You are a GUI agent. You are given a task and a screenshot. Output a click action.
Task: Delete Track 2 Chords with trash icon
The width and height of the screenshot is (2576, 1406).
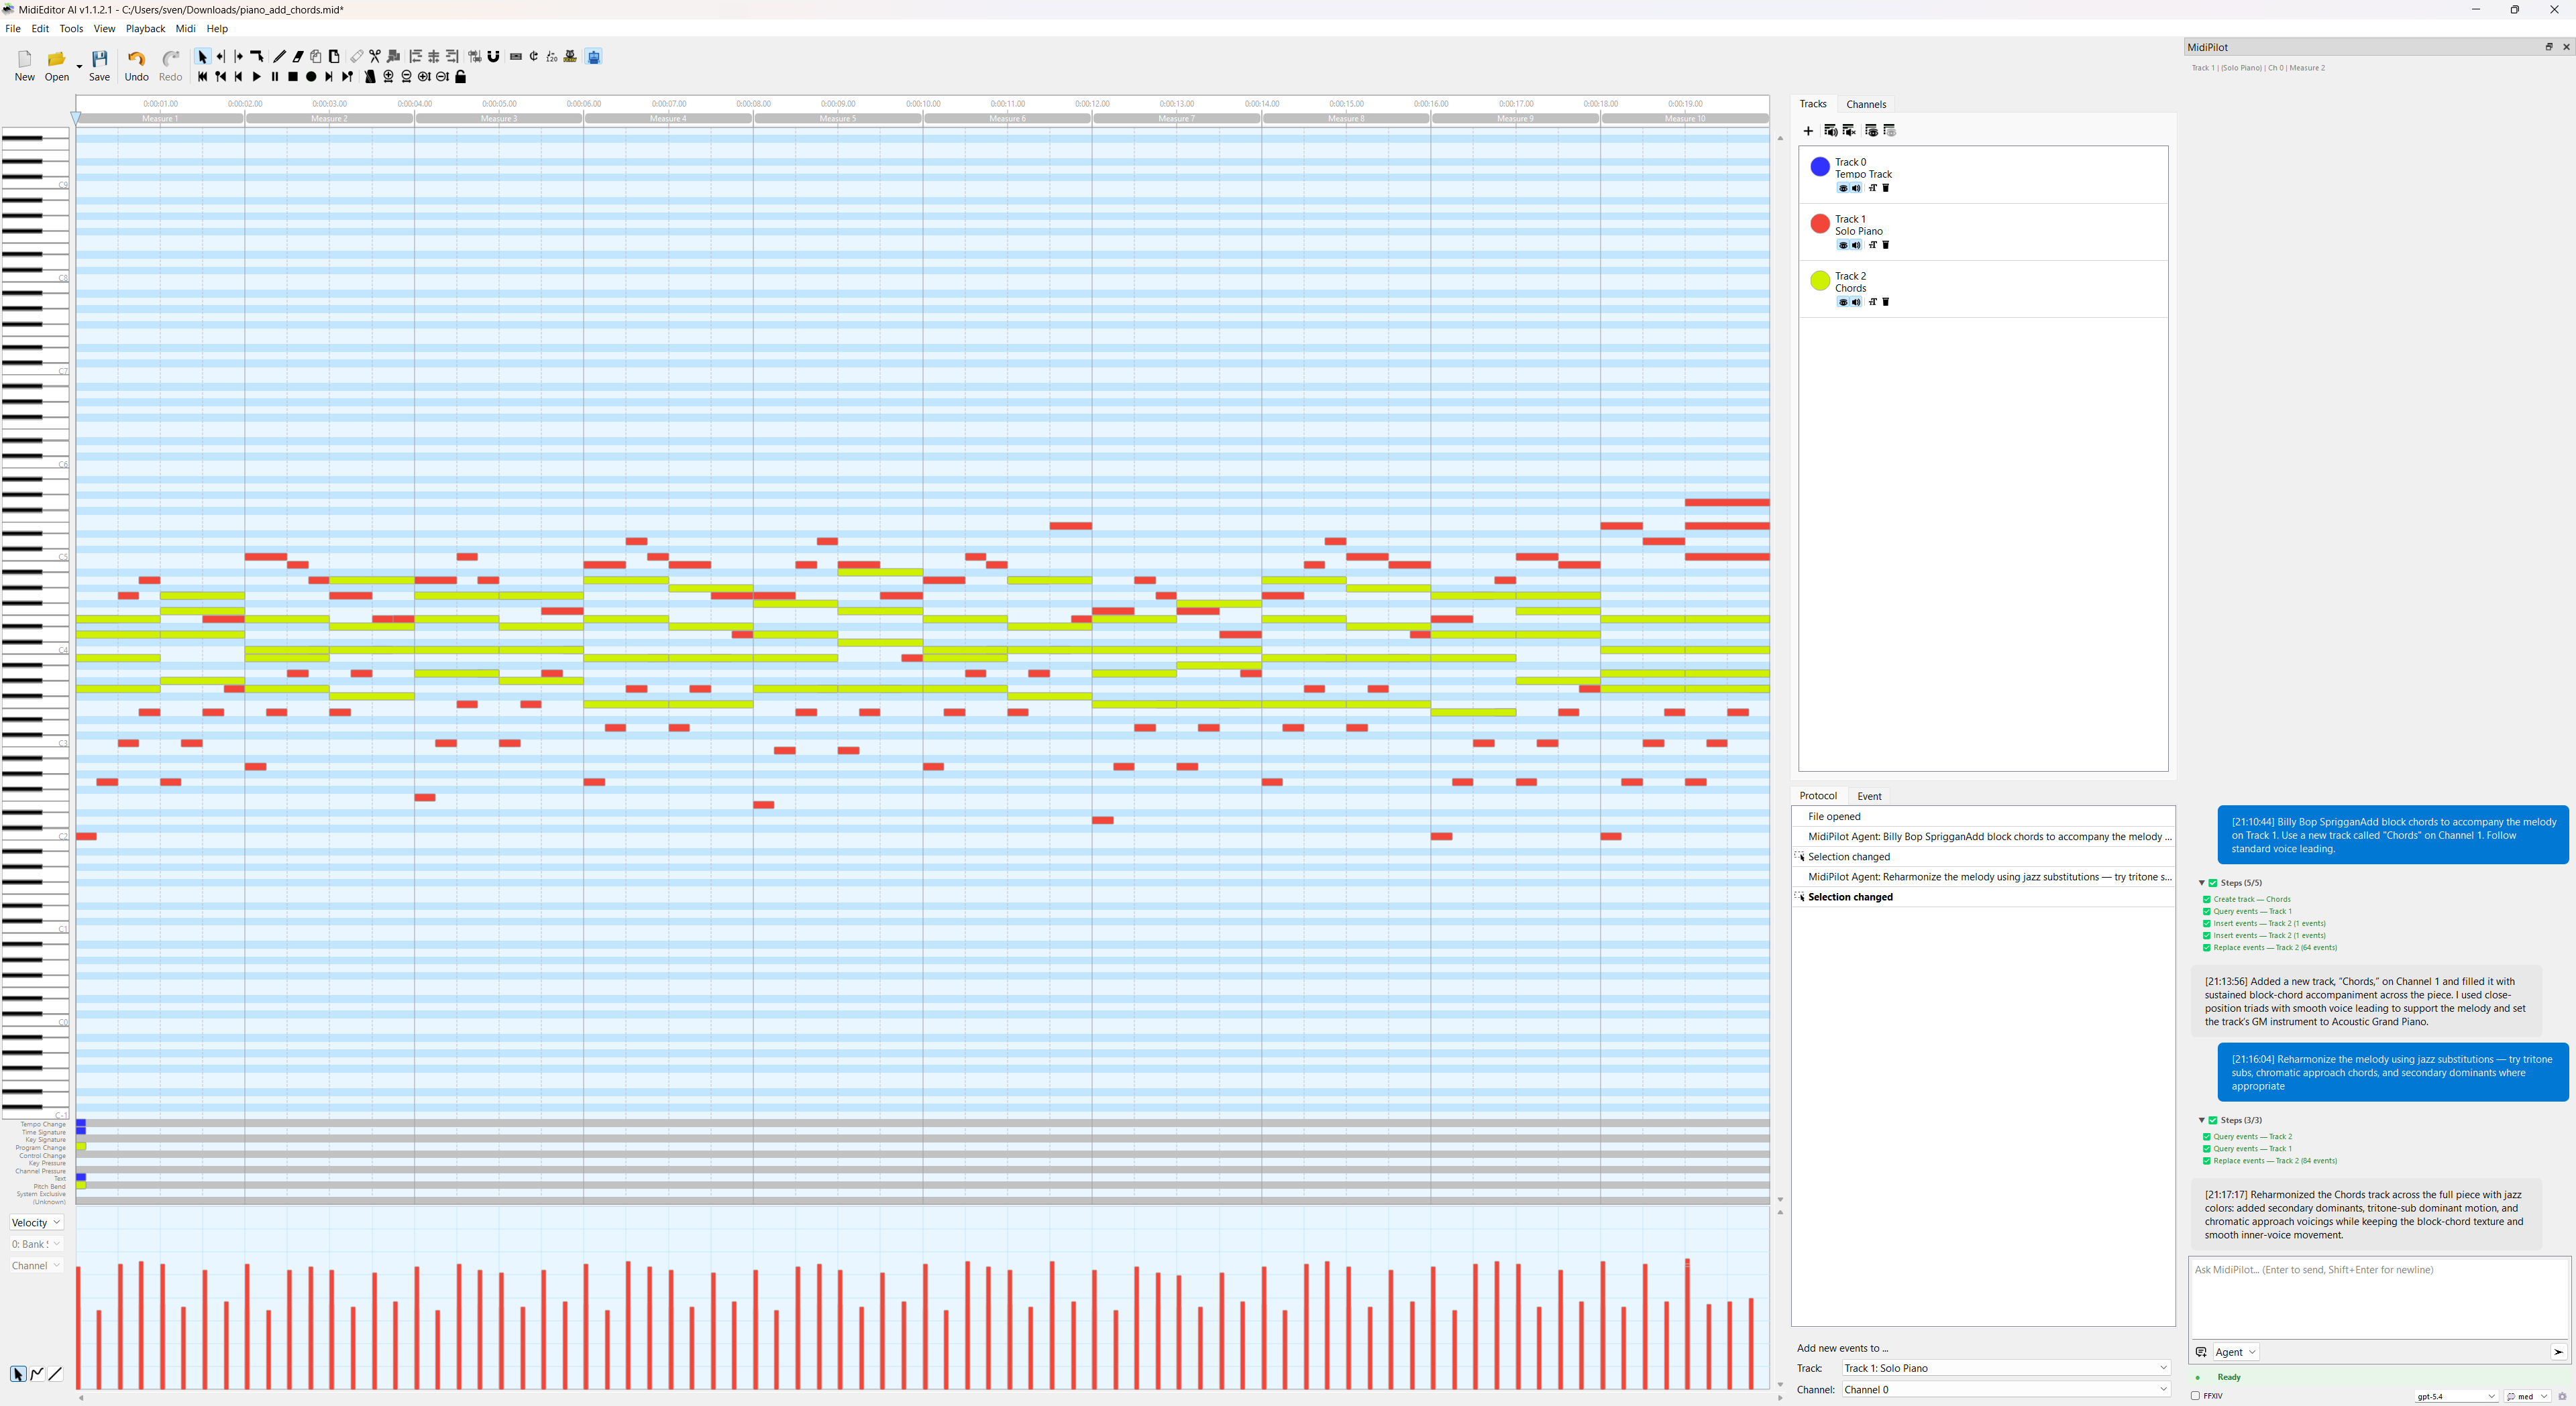tap(1886, 302)
